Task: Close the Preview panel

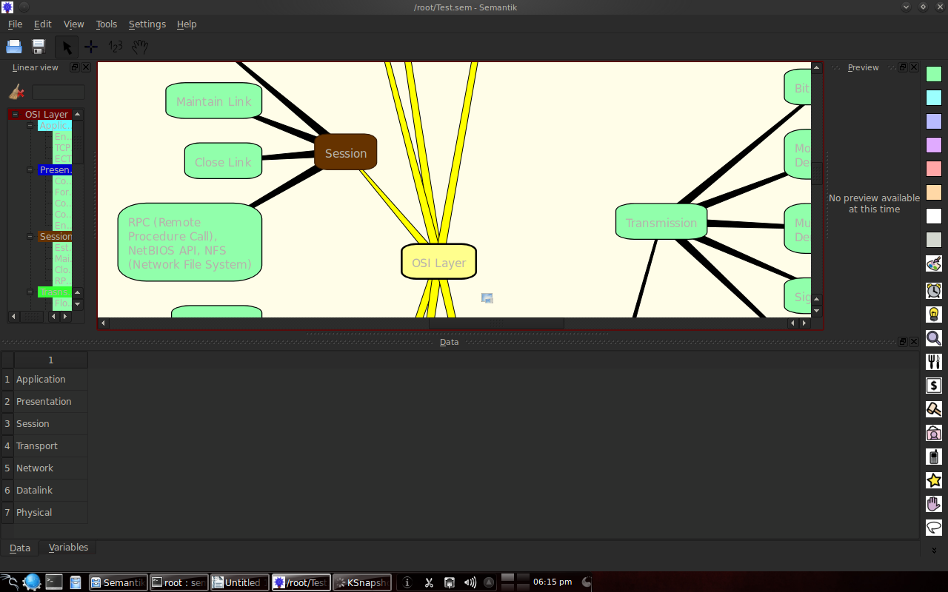Action: pos(914,67)
